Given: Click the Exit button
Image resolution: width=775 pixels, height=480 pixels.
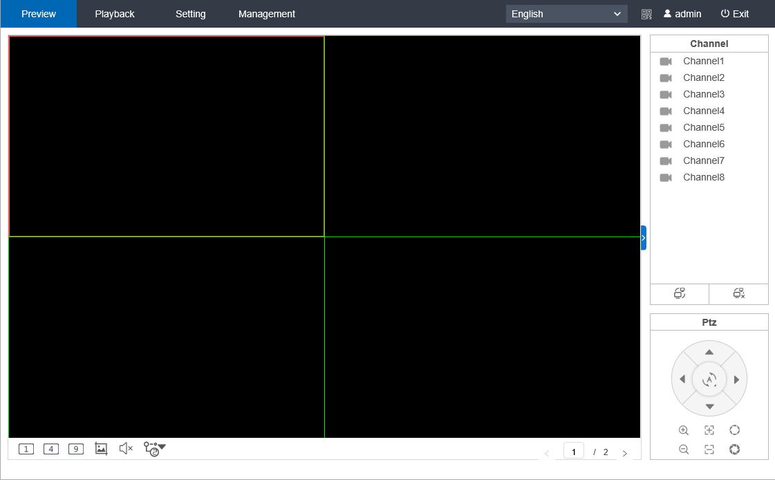Looking at the screenshot, I should (x=734, y=14).
